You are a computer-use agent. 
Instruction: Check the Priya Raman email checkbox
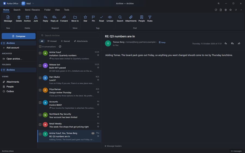(x=40, y=90)
